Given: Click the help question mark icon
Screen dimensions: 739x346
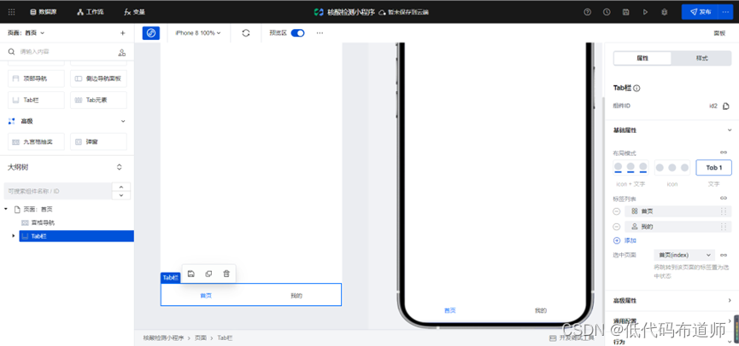Looking at the screenshot, I should 587,12.
